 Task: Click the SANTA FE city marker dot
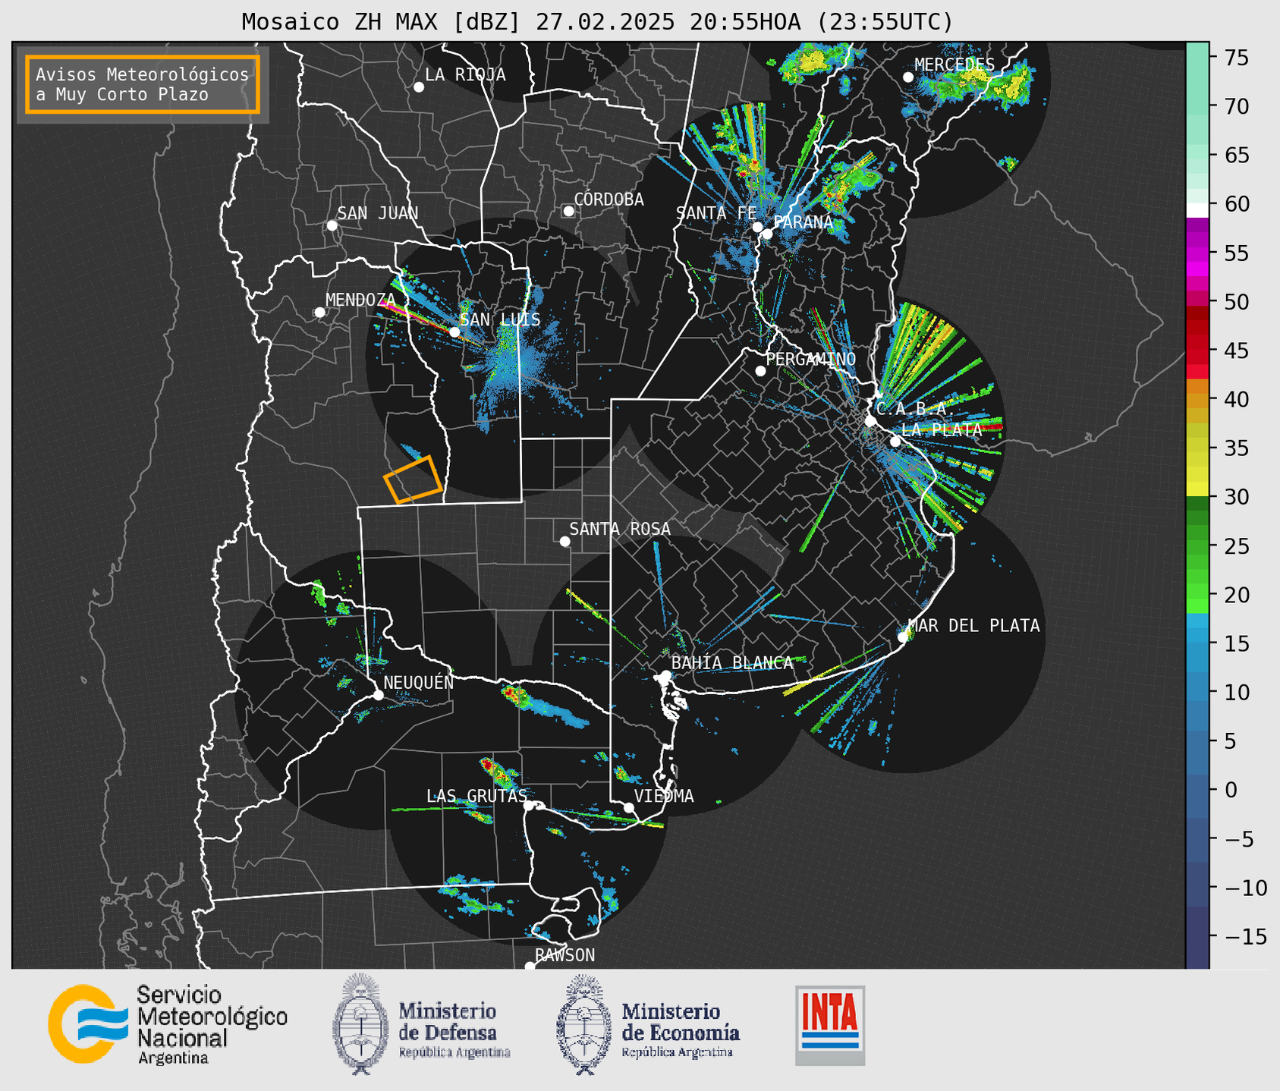757,227
